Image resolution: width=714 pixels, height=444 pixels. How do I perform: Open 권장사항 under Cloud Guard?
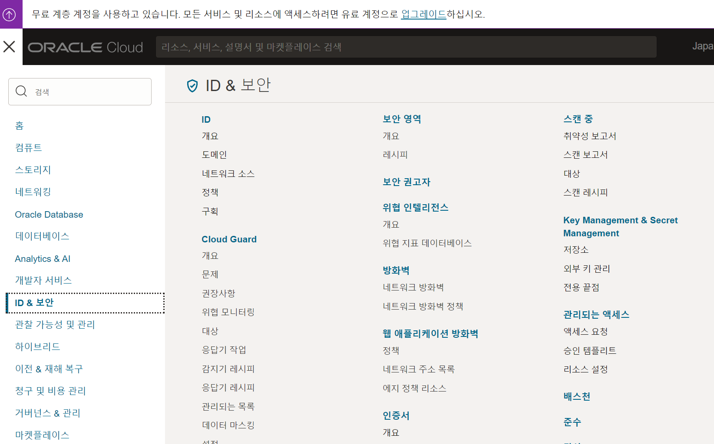pos(218,294)
